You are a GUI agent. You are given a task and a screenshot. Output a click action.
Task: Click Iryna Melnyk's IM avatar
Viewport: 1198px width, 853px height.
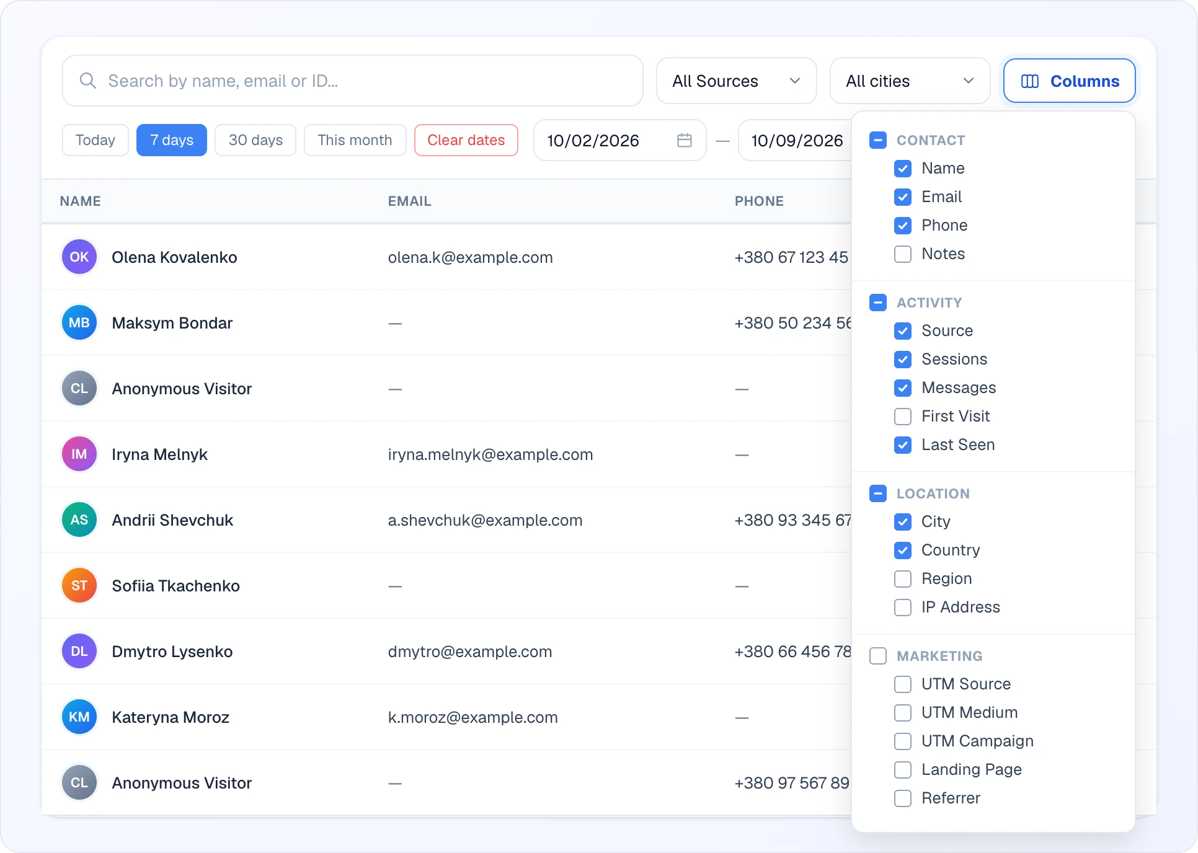point(79,454)
